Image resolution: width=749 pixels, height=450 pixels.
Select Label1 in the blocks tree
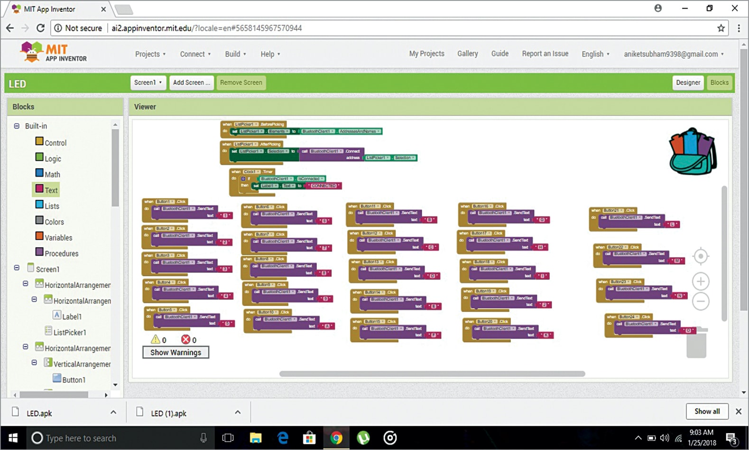[x=72, y=316]
